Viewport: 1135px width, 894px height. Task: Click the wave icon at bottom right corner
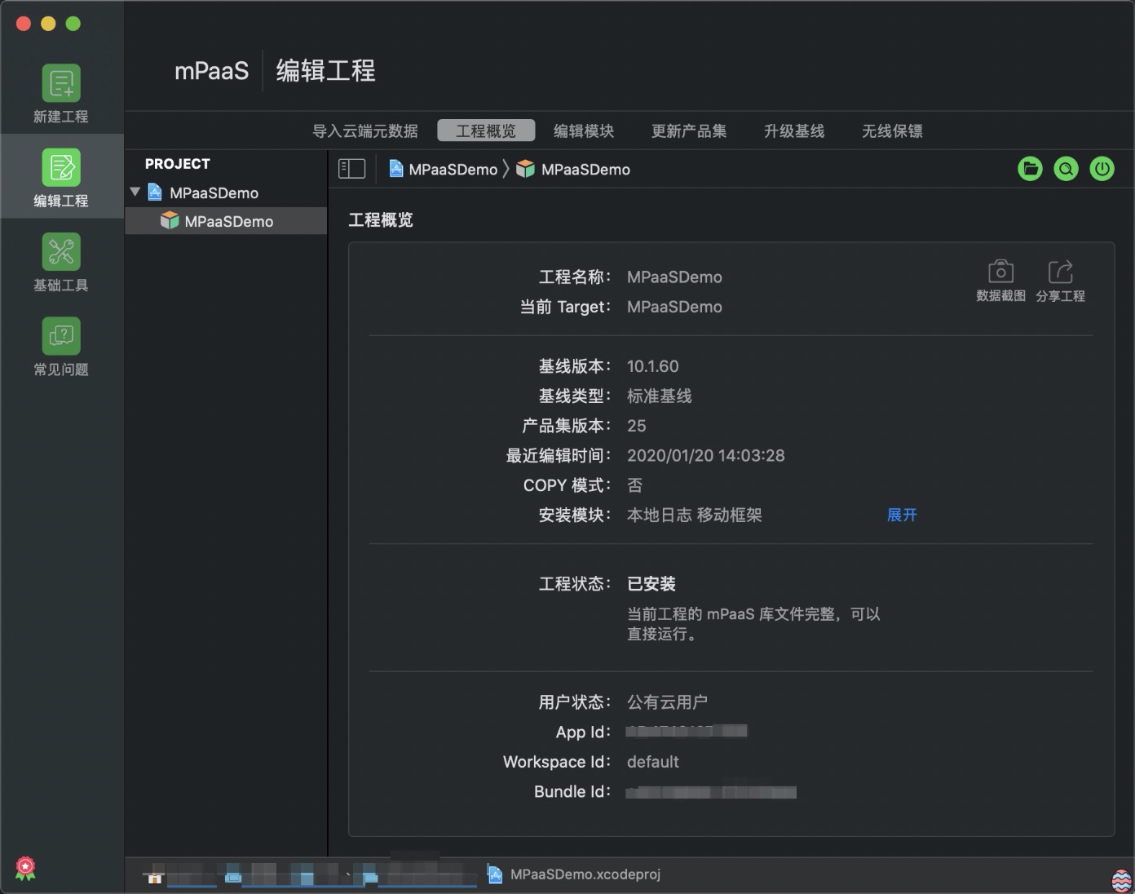[1122, 879]
